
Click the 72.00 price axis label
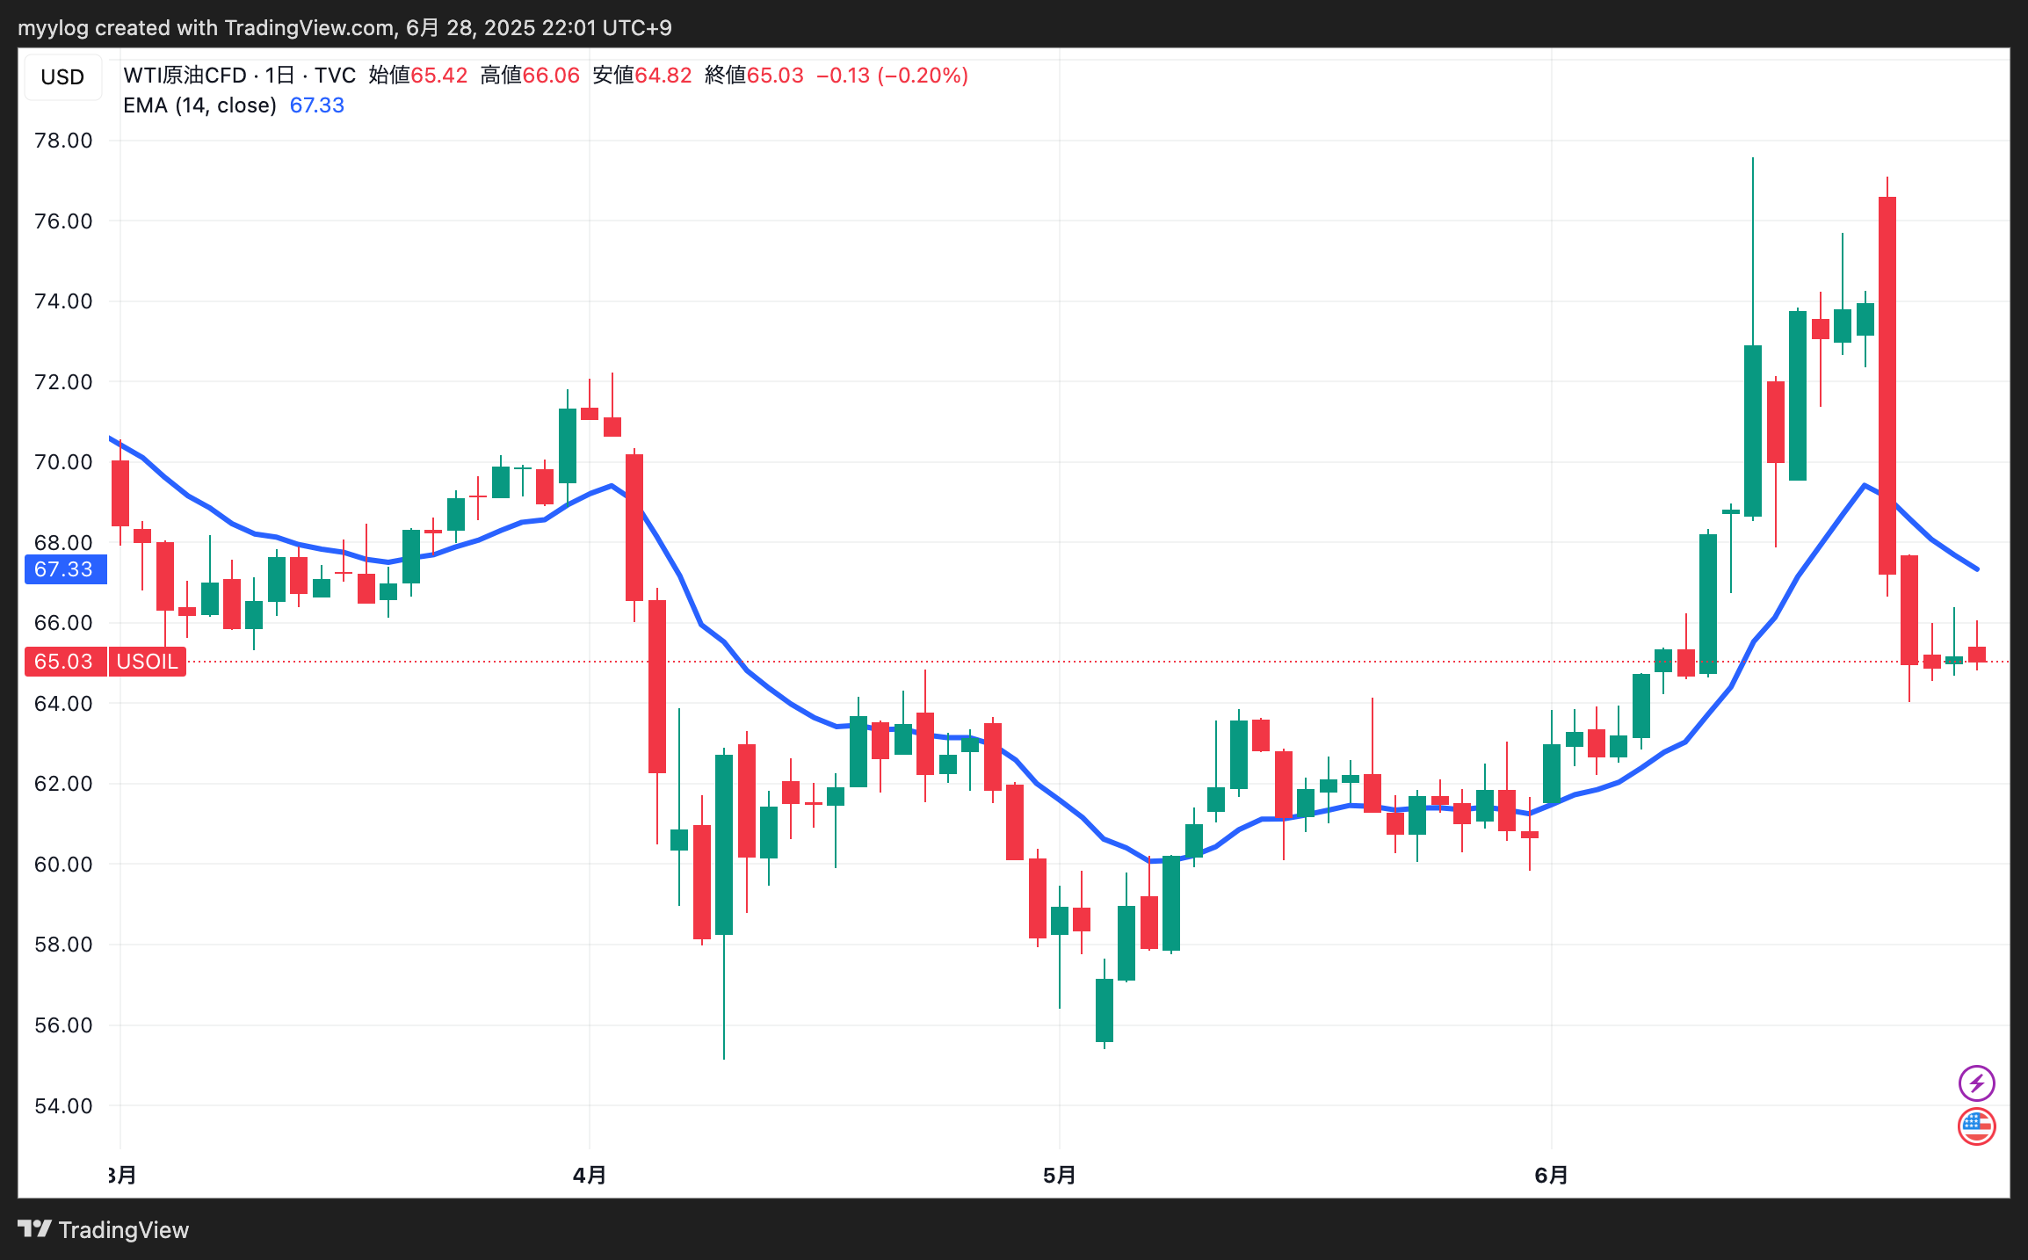coord(63,382)
